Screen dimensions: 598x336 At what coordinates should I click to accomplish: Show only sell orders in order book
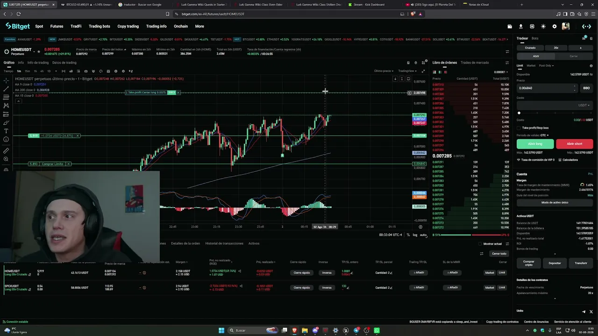click(445, 72)
